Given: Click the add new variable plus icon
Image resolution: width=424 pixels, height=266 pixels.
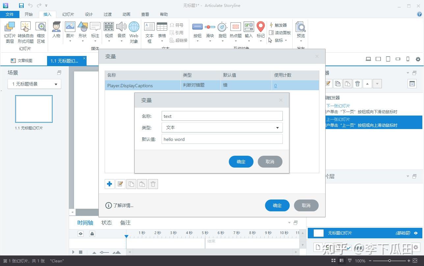Looking at the screenshot, I should 110,184.
